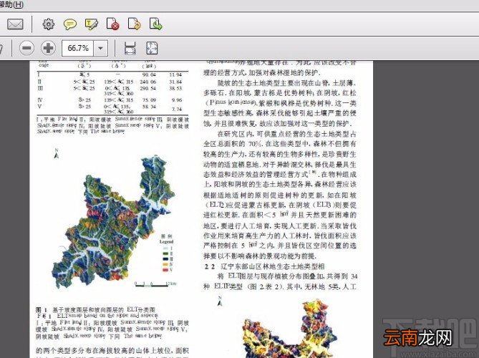The width and height of the screenshot is (479, 358).
Task: Click the north arrow on the first map
Action: (57, 154)
